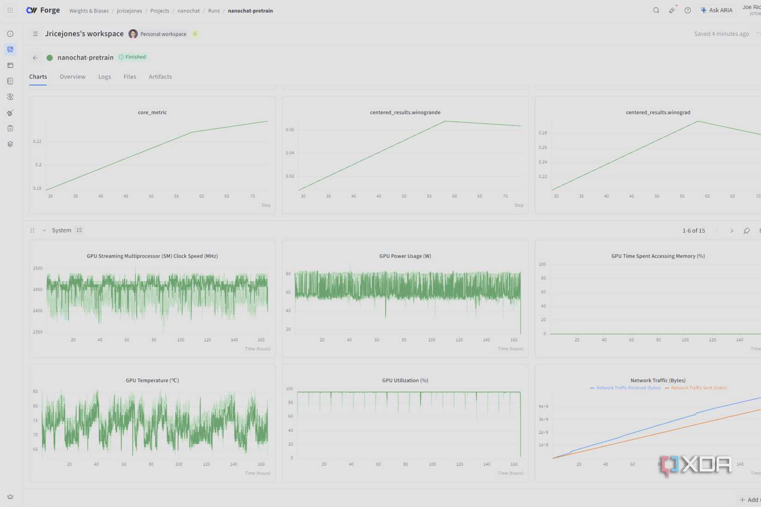Open the jcricejones breadcrumb link

[129, 11]
